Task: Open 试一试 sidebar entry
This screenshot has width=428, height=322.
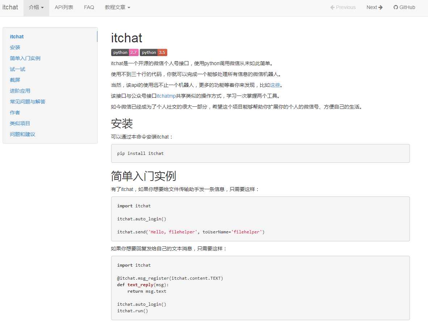Action: [x=17, y=69]
